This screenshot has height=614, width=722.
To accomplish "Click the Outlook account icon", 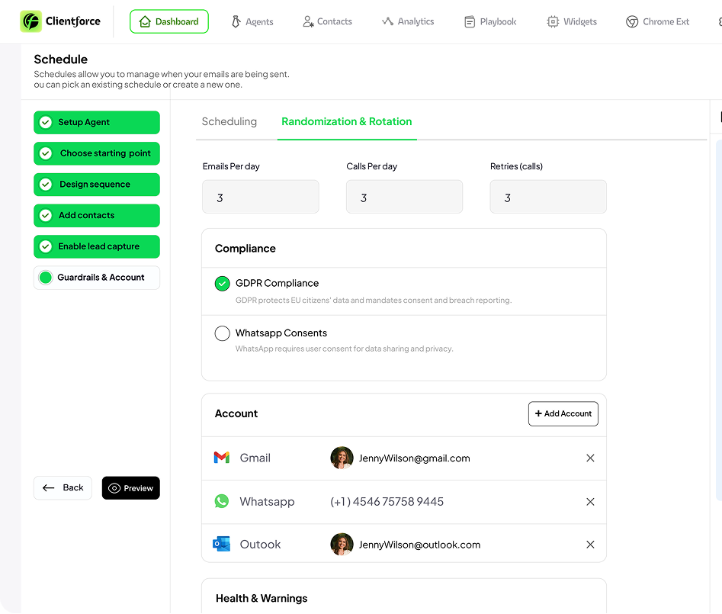I will pyautogui.click(x=221, y=545).
